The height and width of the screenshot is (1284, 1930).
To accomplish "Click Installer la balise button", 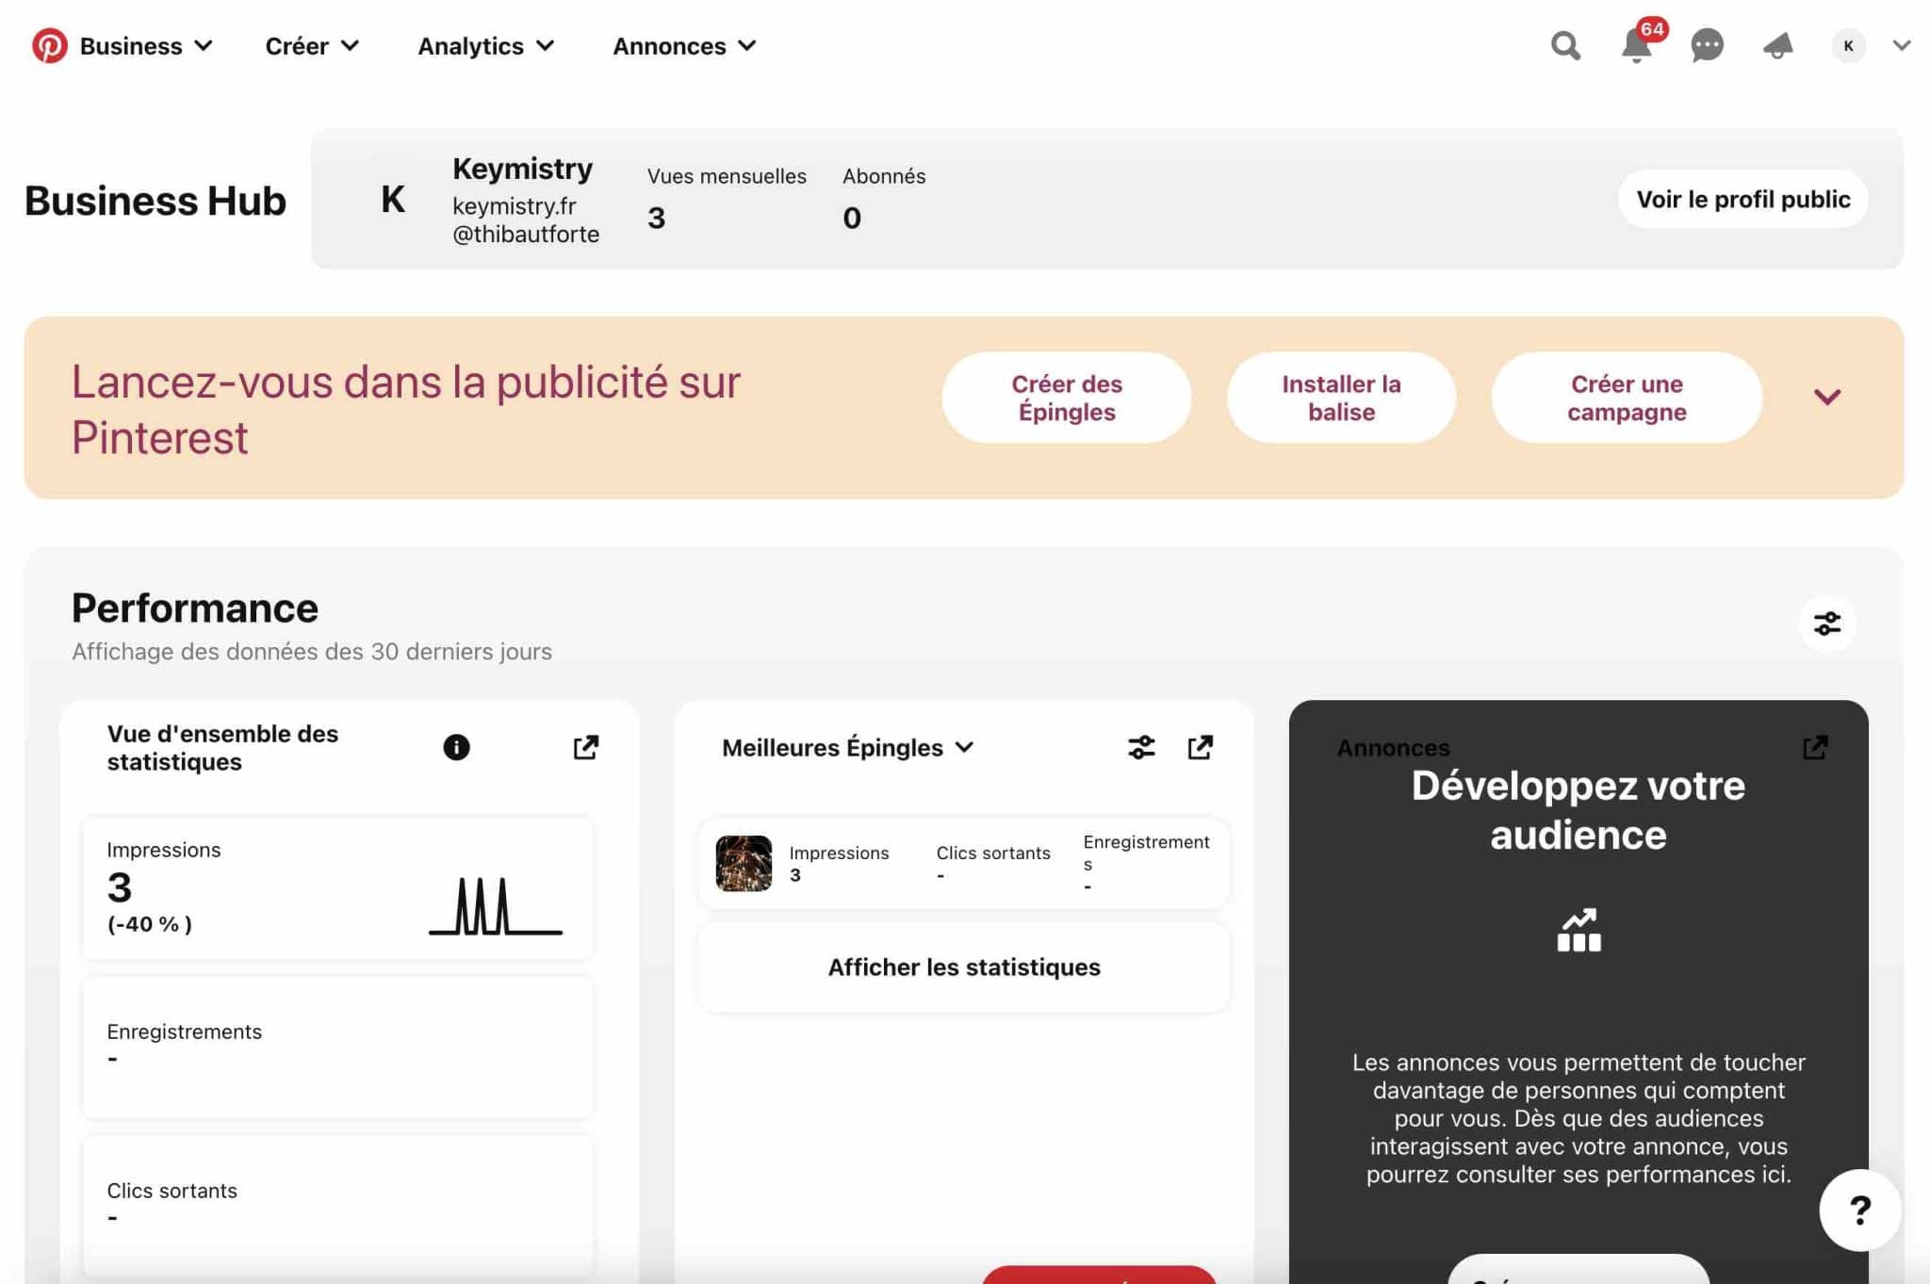I will (1341, 398).
